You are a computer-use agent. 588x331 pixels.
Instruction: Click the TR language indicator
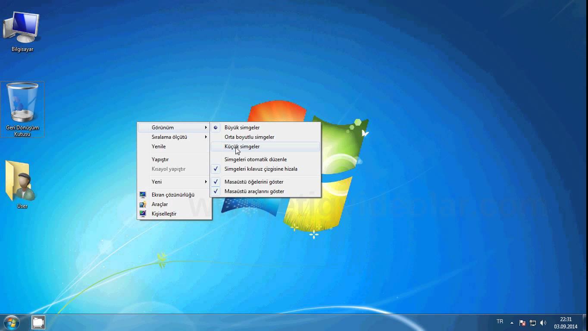500,322
